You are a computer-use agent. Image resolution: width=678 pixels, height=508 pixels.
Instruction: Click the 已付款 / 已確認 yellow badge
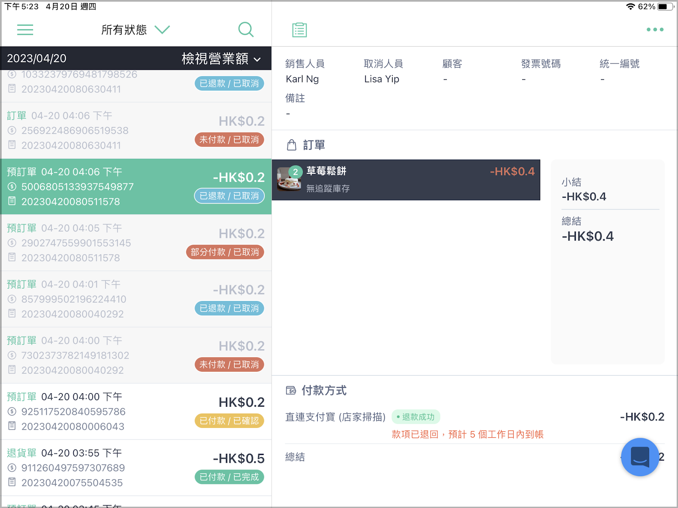229,421
